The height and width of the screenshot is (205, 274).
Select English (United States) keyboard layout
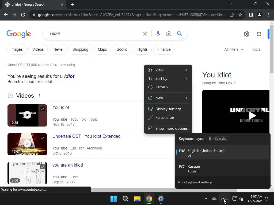click(222, 152)
